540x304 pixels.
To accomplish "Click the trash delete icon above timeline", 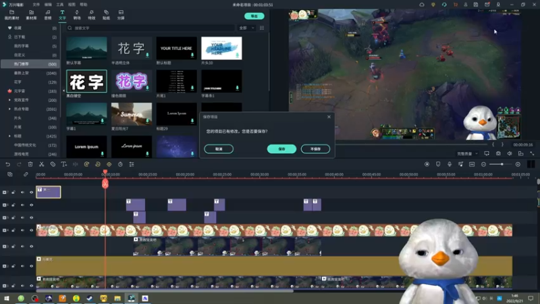I will (30, 164).
